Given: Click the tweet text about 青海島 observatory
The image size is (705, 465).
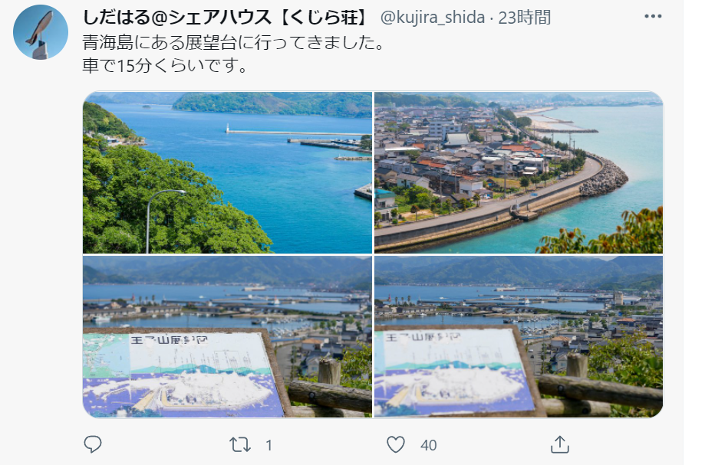Looking at the screenshot, I should pos(233,43).
